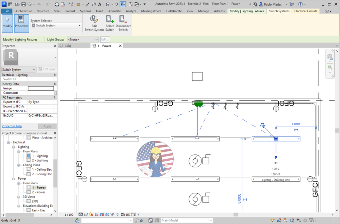Image resolution: width=340 pixels, height=224 pixels.
Task: Select 2 - Power in Project Browser
Action: [39, 192]
